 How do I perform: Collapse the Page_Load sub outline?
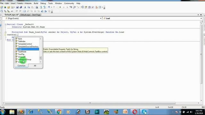click(x=6, y=32)
